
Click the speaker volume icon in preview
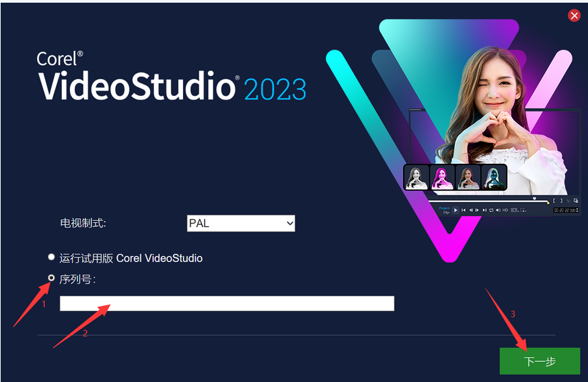(x=498, y=210)
